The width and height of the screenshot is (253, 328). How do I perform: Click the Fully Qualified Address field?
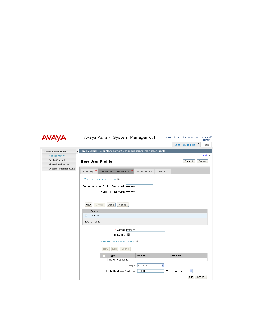coord(151,271)
